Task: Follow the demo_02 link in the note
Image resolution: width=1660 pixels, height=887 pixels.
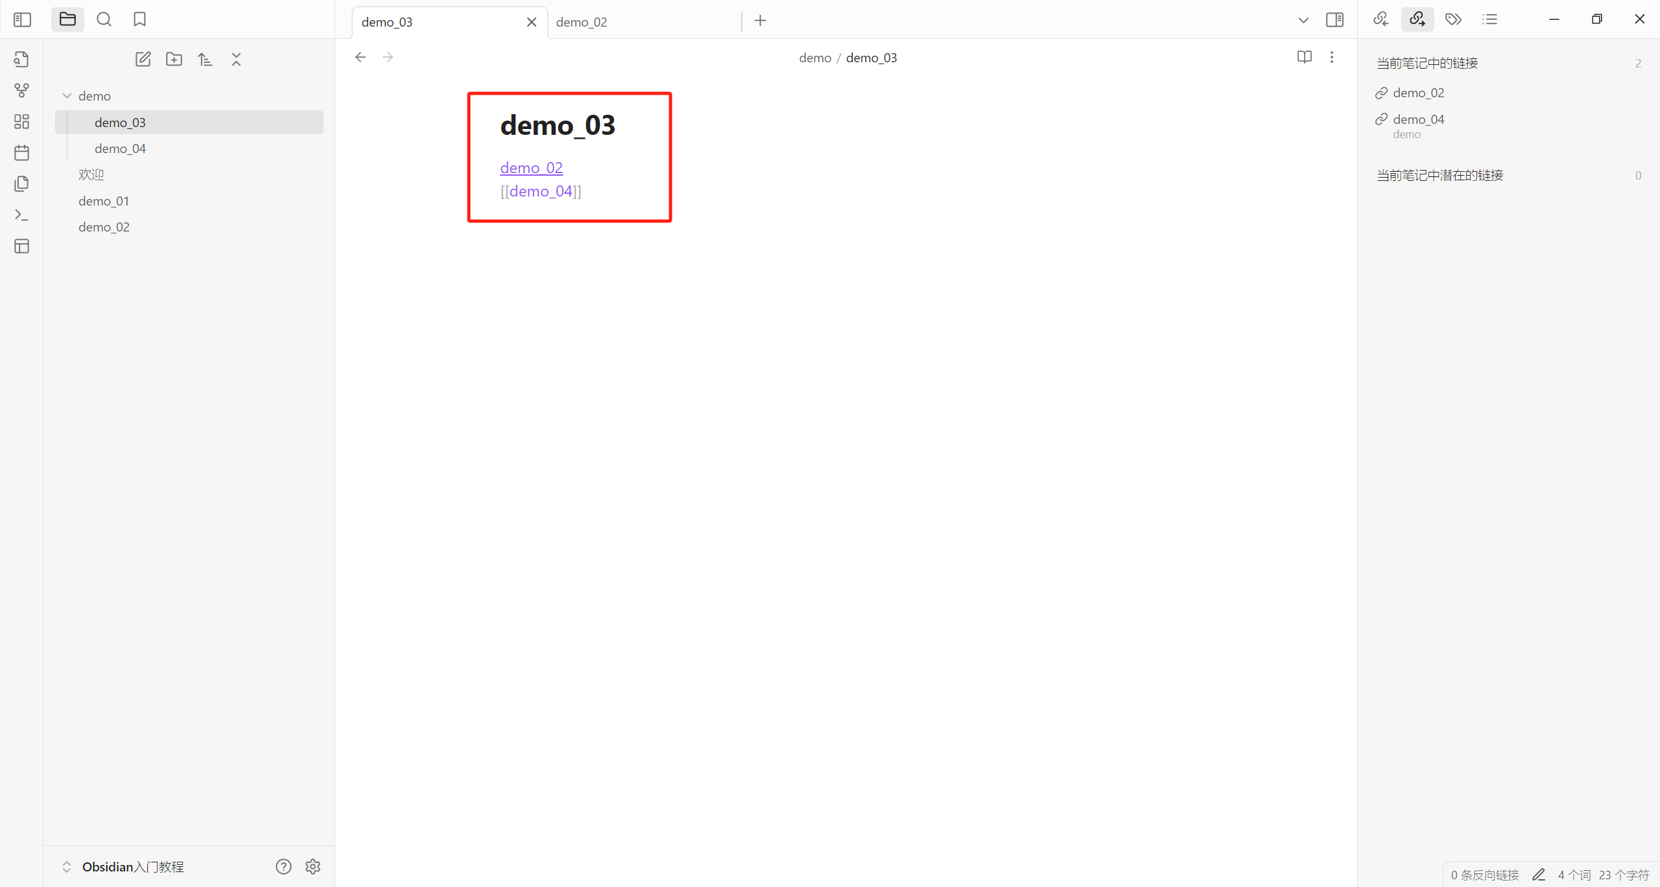Action: pos(531,168)
